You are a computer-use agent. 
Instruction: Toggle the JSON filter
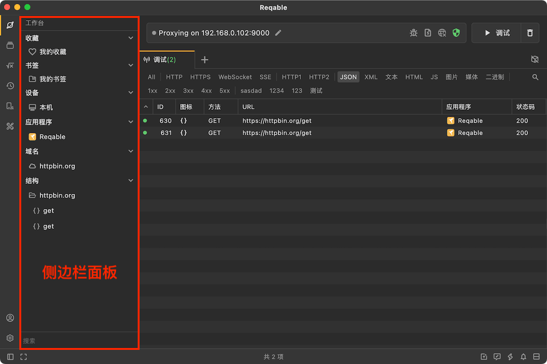(x=348, y=77)
